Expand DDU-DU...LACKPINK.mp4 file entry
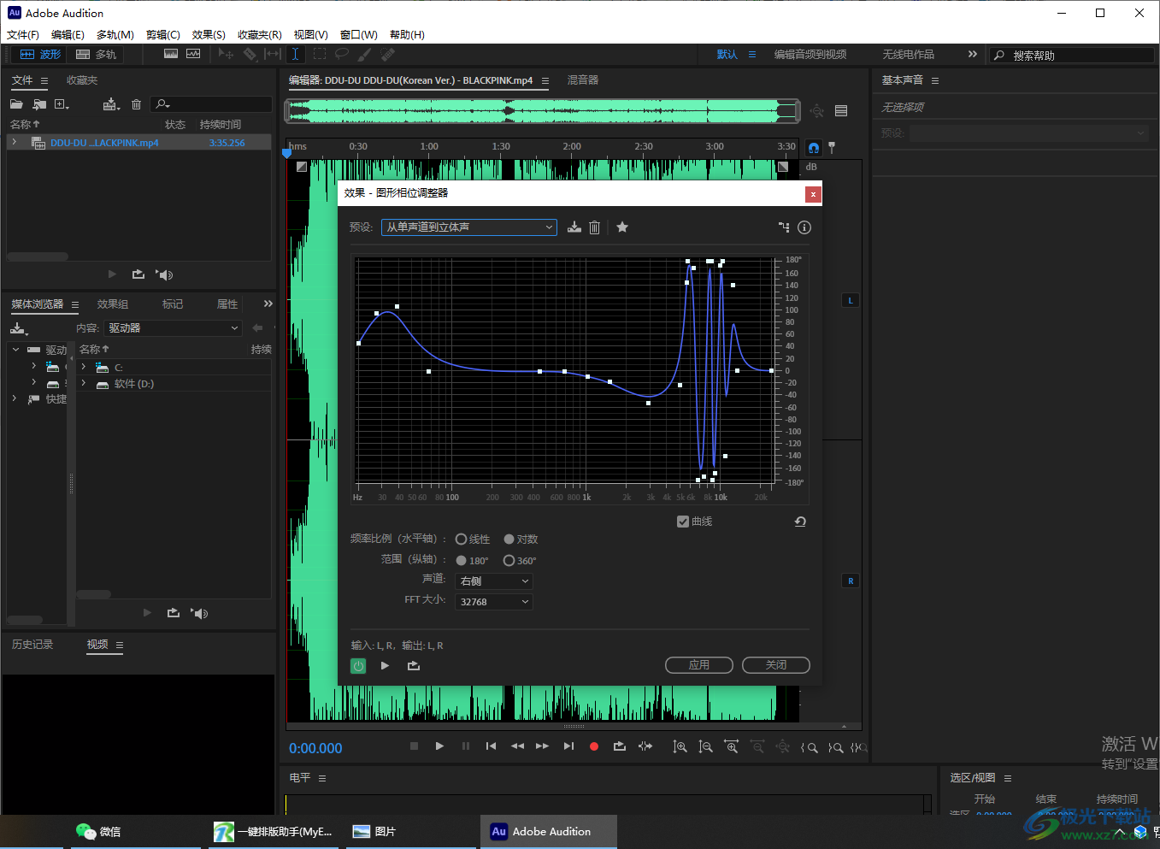Screen dimensions: 1160x849 (x=15, y=143)
